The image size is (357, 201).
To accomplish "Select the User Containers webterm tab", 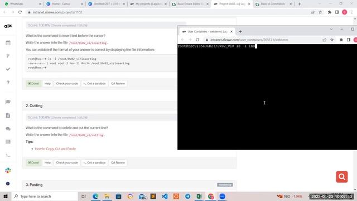I will (x=207, y=31).
